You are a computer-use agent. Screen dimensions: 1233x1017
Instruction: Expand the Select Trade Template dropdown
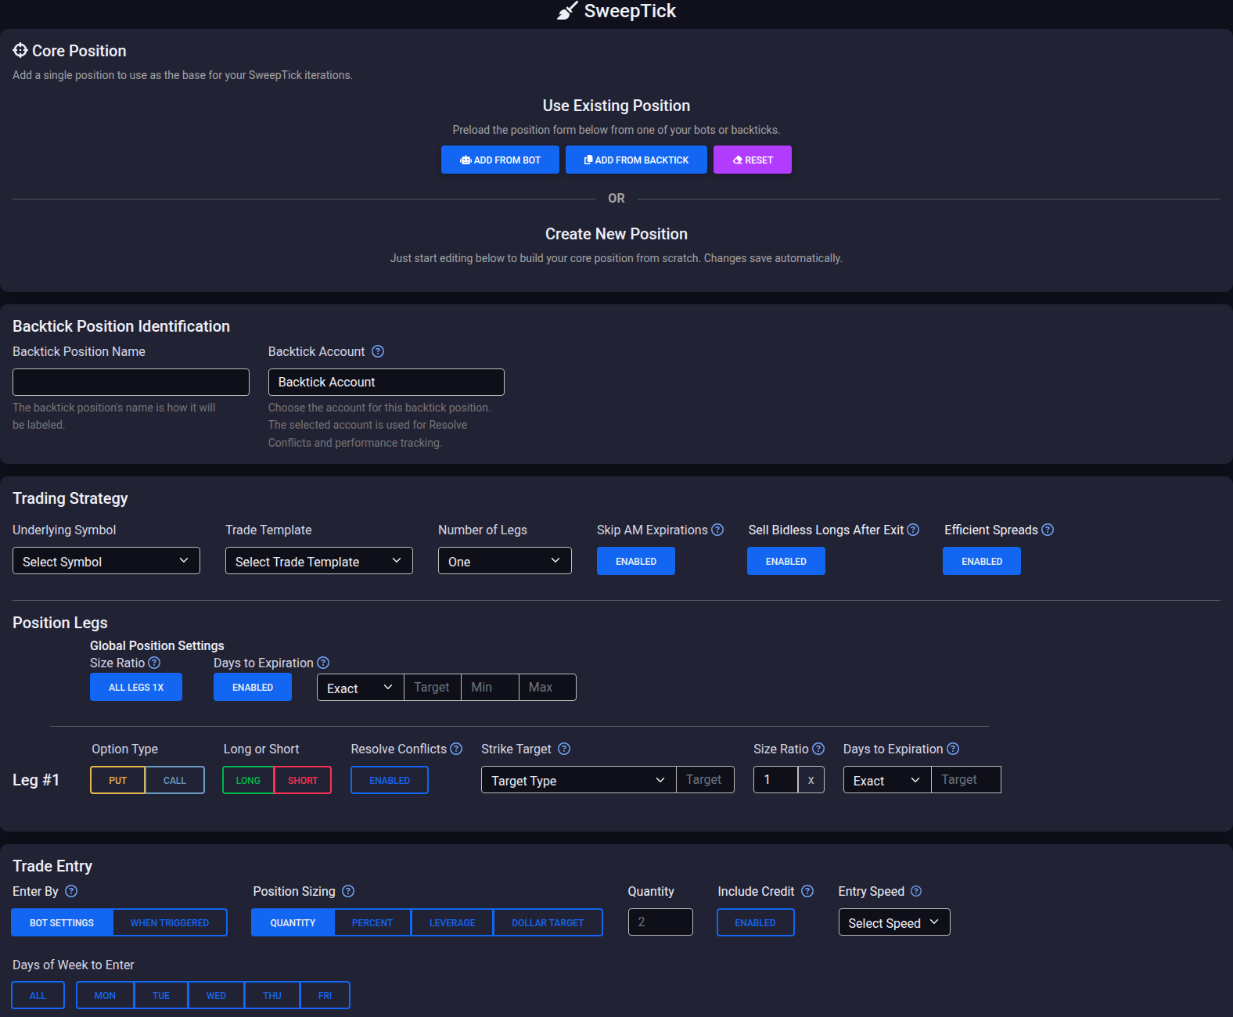[x=319, y=561]
